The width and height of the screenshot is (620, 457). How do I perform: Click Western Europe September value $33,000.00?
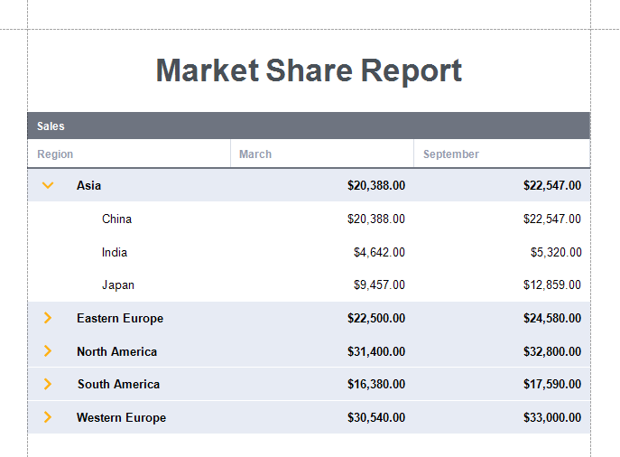point(551,417)
